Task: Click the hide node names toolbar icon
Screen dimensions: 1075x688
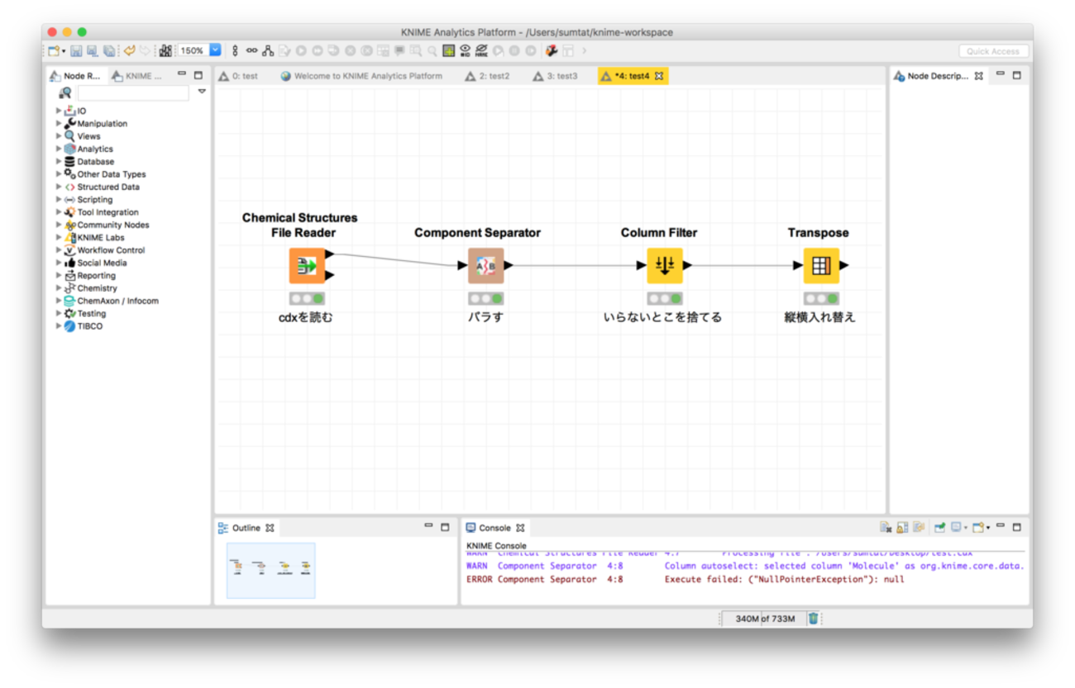Action: coord(481,50)
